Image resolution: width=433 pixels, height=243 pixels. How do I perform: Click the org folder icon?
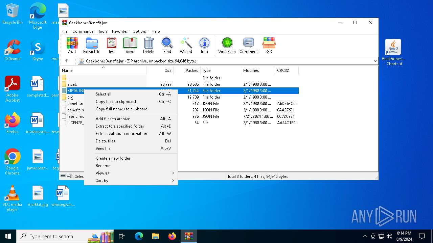[64, 97]
